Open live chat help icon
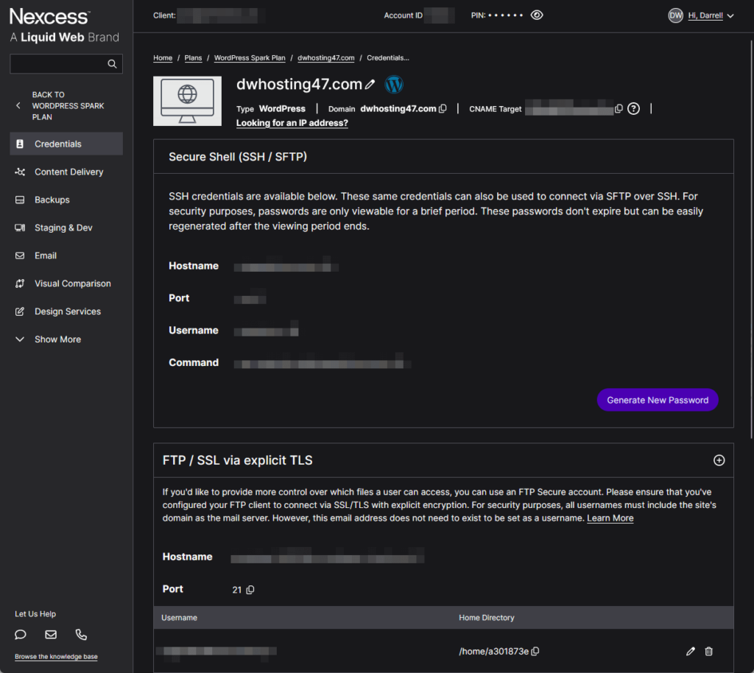This screenshot has height=673, width=754. [20, 635]
